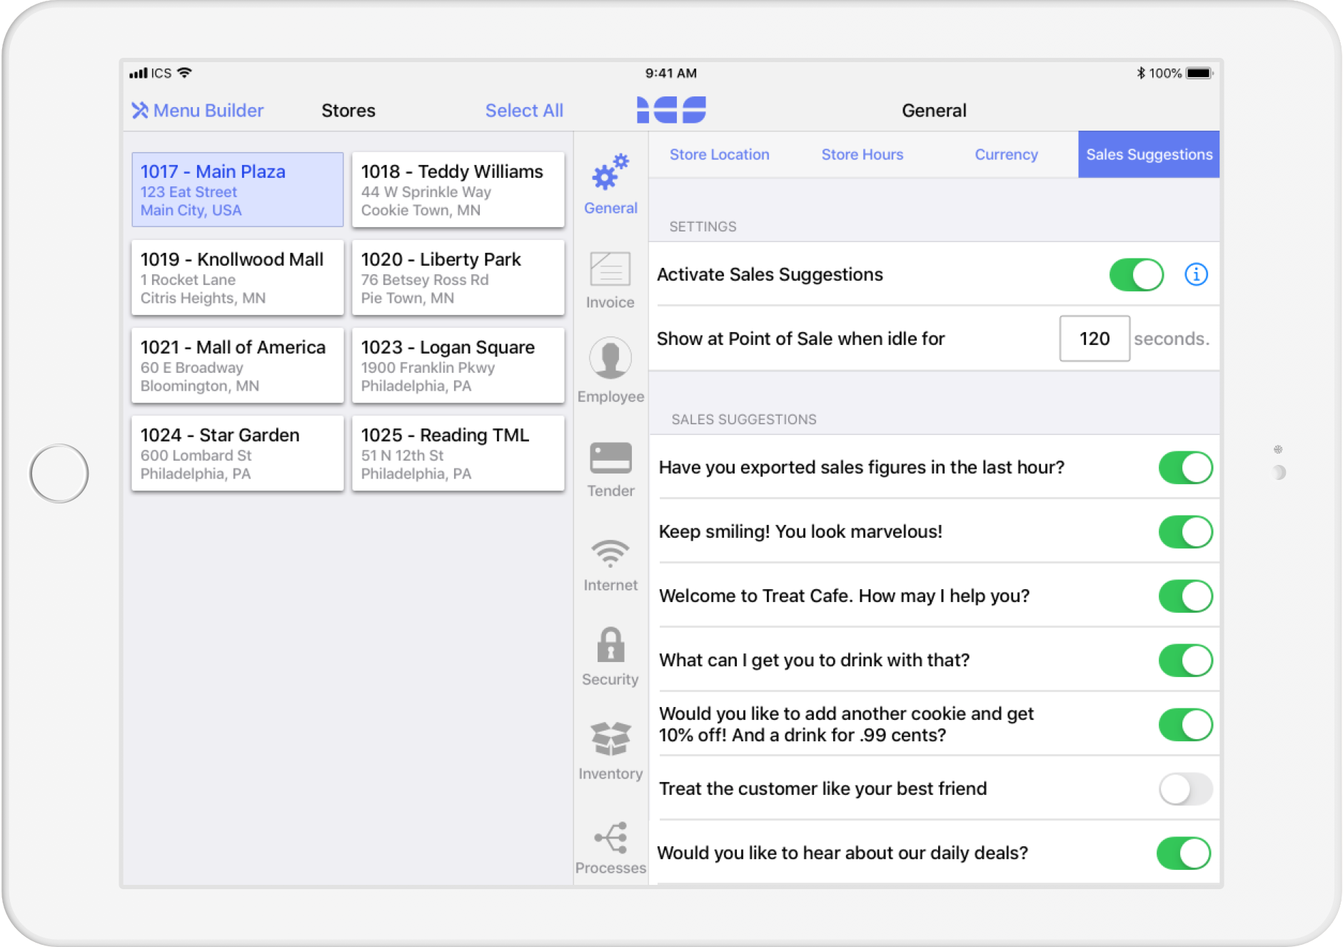Go back to Menu Builder
1343x947 pixels.
(198, 111)
